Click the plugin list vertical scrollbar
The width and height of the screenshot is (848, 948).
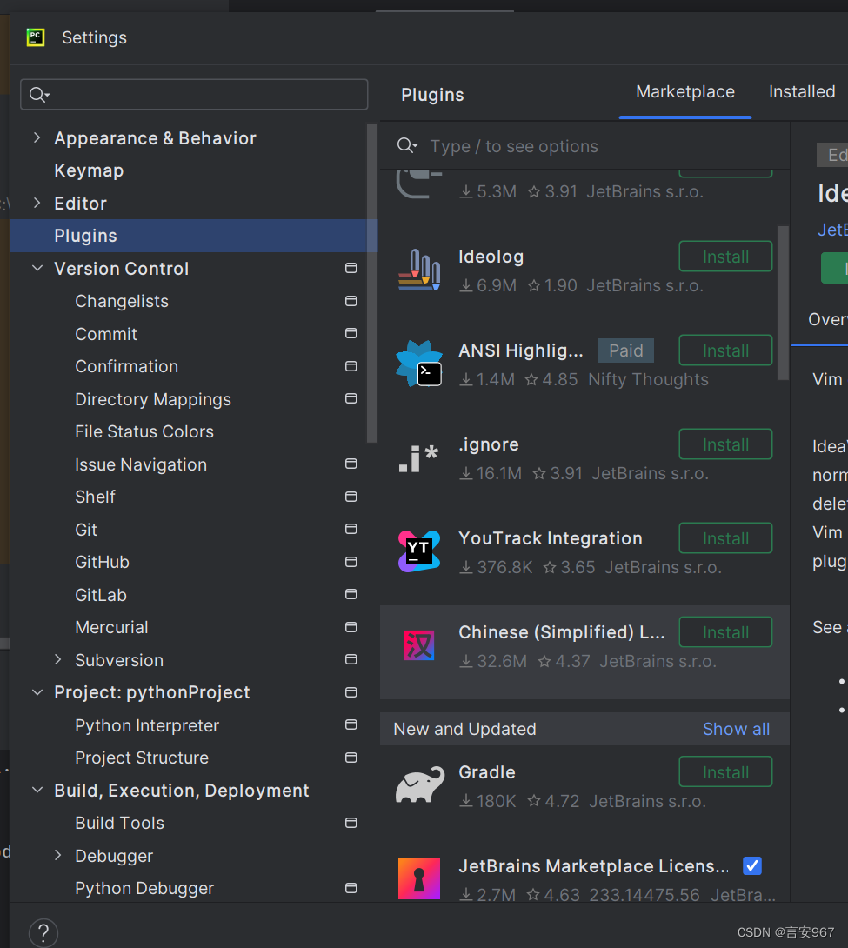pos(784,303)
